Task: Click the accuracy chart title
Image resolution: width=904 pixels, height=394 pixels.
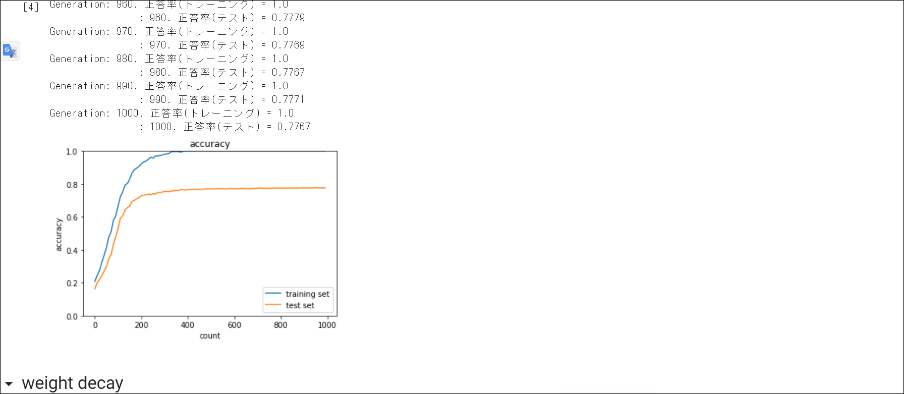Action: click(210, 144)
